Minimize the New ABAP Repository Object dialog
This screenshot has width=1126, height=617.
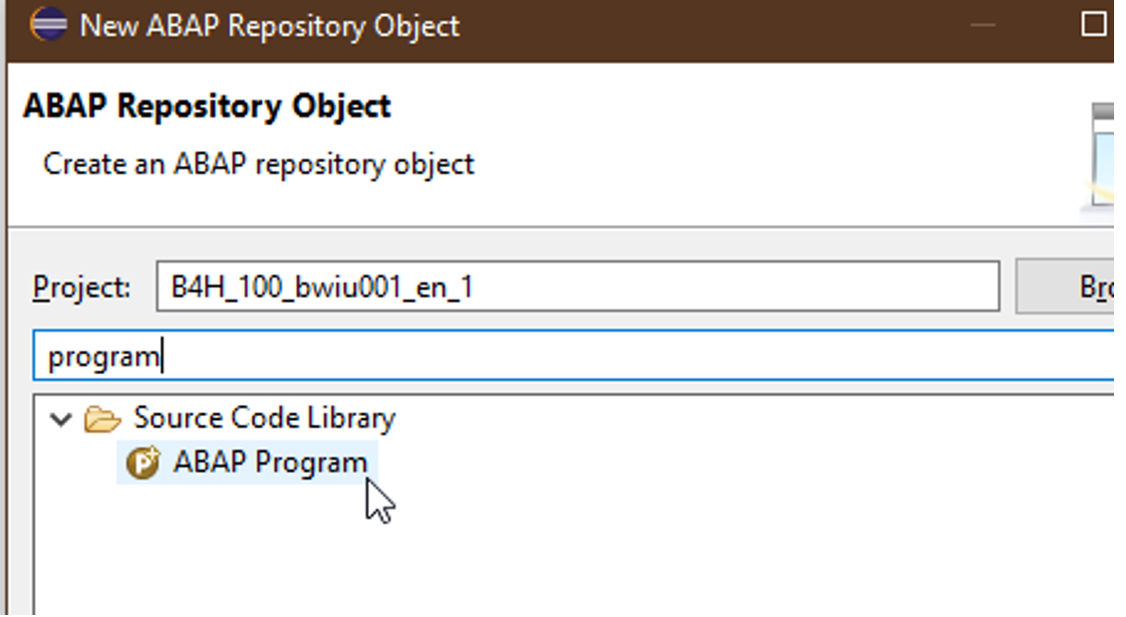pyautogui.click(x=984, y=25)
